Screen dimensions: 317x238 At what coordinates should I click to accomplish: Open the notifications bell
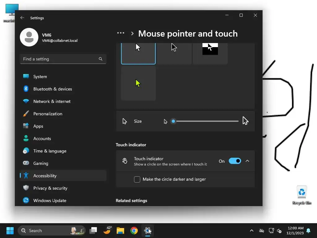(309, 231)
